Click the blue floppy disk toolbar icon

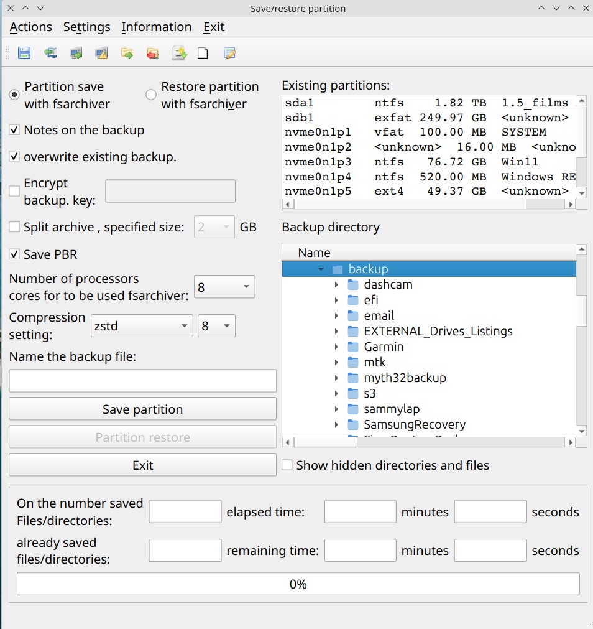click(24, 54)
